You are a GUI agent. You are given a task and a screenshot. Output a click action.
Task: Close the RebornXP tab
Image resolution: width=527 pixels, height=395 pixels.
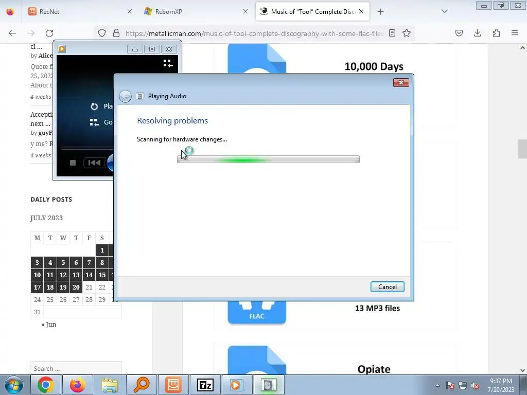pos(245,11)
